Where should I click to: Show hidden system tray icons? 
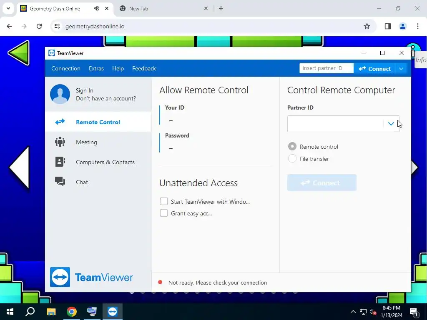coord(353,312)
